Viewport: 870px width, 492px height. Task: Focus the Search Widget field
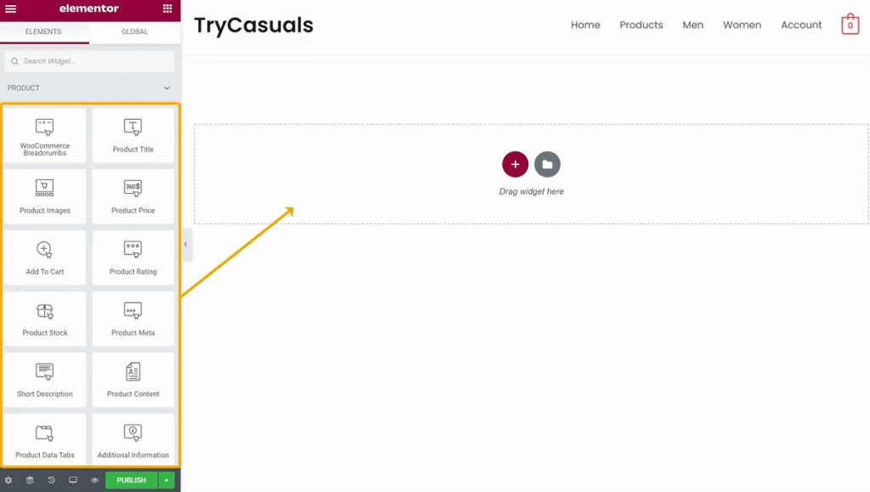click(x=89, y=61)
